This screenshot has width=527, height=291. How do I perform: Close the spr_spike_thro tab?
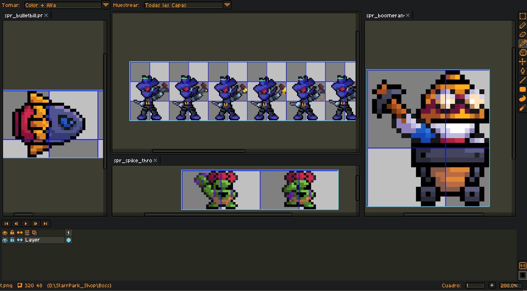pyautogui.click(x=155, y=161)
